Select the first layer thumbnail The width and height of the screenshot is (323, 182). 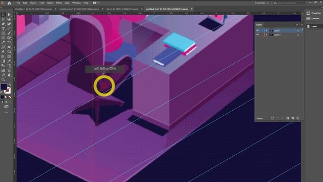point(272,30)
